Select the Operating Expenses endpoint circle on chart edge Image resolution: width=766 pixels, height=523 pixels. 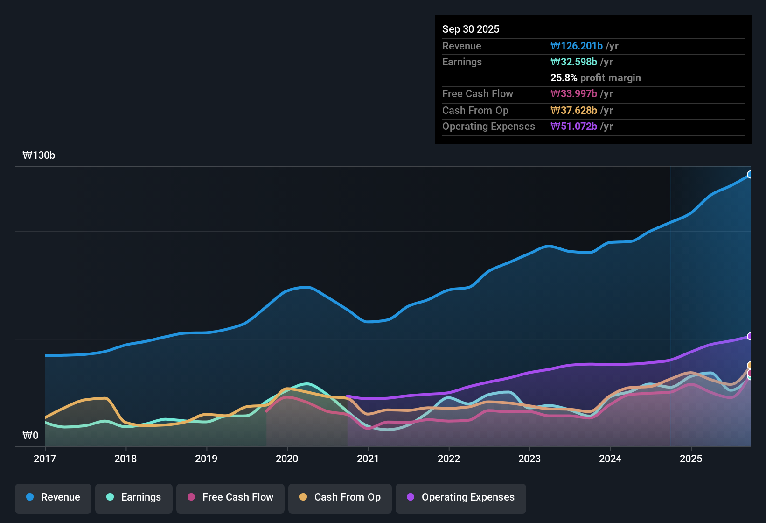pos(750,336)
